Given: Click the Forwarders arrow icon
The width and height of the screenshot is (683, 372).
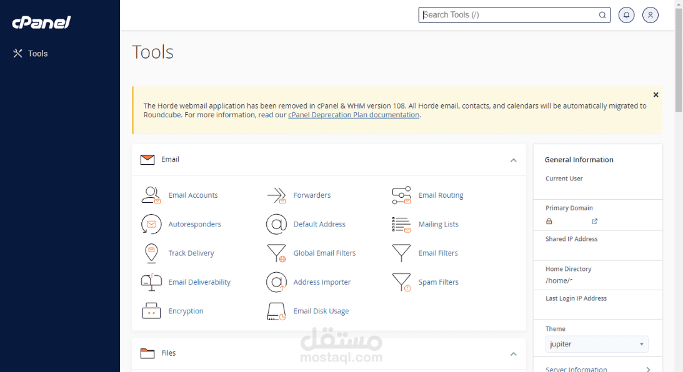Looking at the screenshot, I should tap(276, 195).
